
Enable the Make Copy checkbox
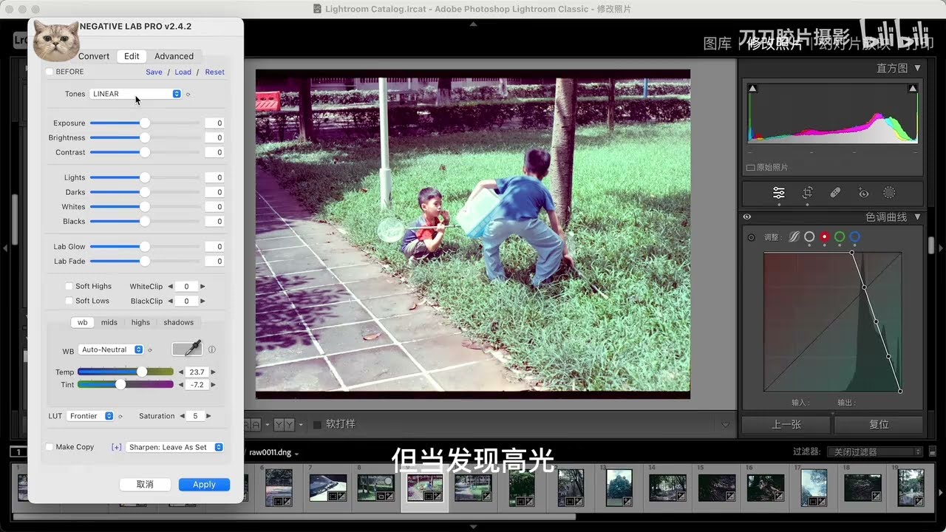[x=50, y=447]
